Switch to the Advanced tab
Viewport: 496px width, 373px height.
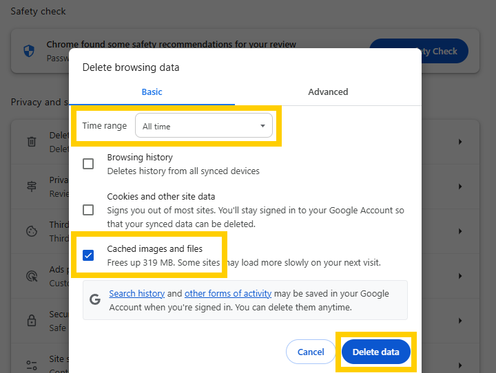328,92
